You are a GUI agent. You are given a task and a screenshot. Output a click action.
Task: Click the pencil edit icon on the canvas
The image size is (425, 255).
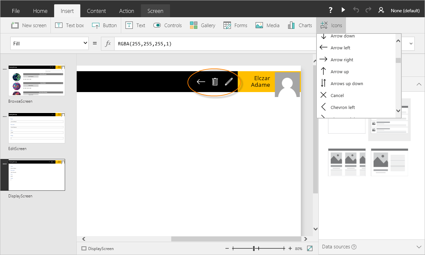coord(229,81)
